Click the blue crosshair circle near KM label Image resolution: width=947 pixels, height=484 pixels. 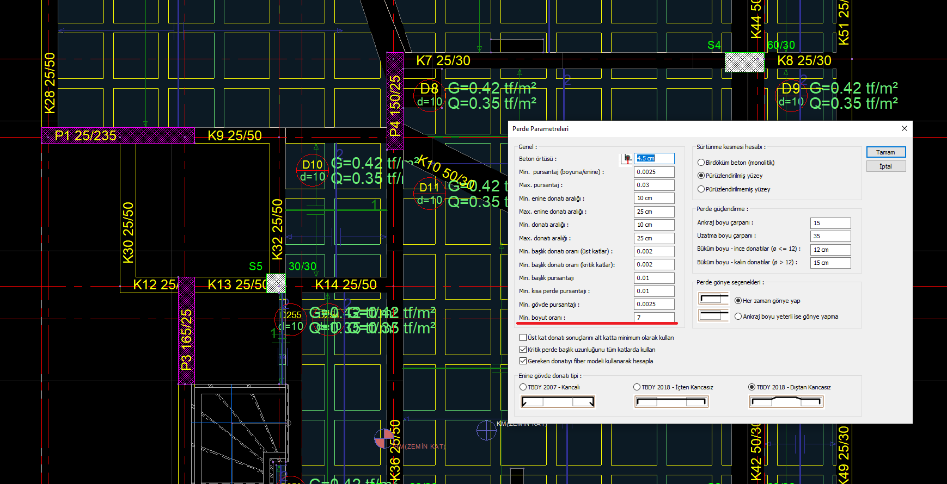[486, 430]
